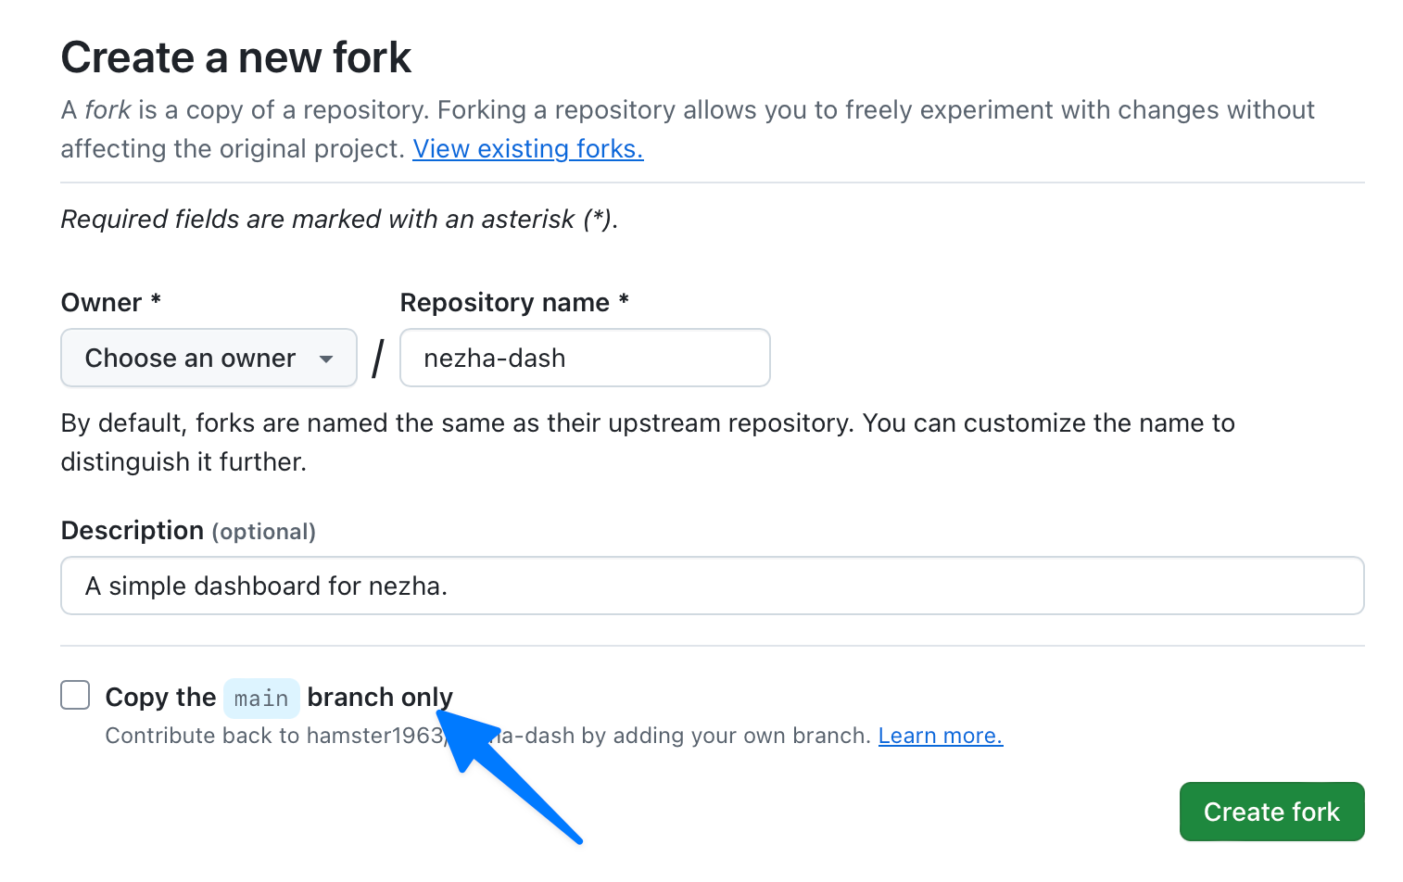Click inside the Description text box

tap(711, 586)
